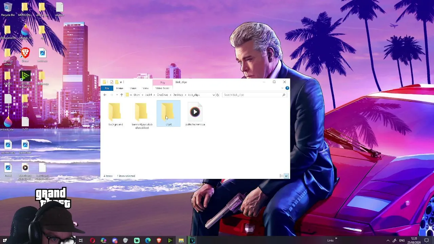
Task: Click Users in the address breadcrumb
Action: tap(137, 95)
